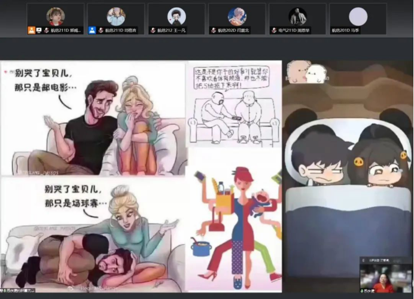
Task: Select the blank avatar of 航信201D 马季
Action: 358,16
